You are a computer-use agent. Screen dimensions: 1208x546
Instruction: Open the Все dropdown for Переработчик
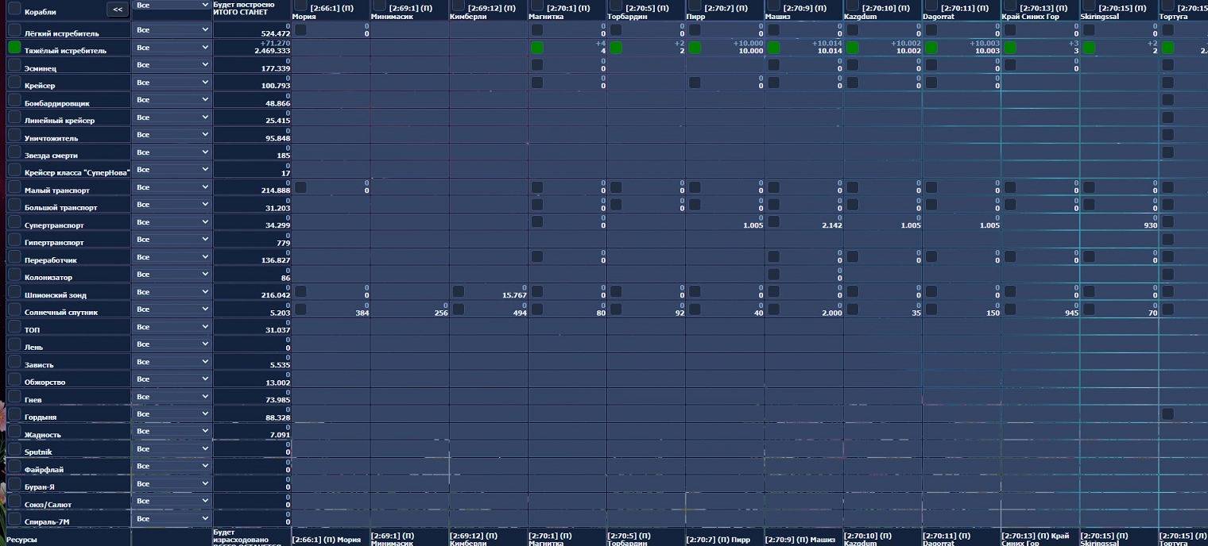click(x=172, y=257)
